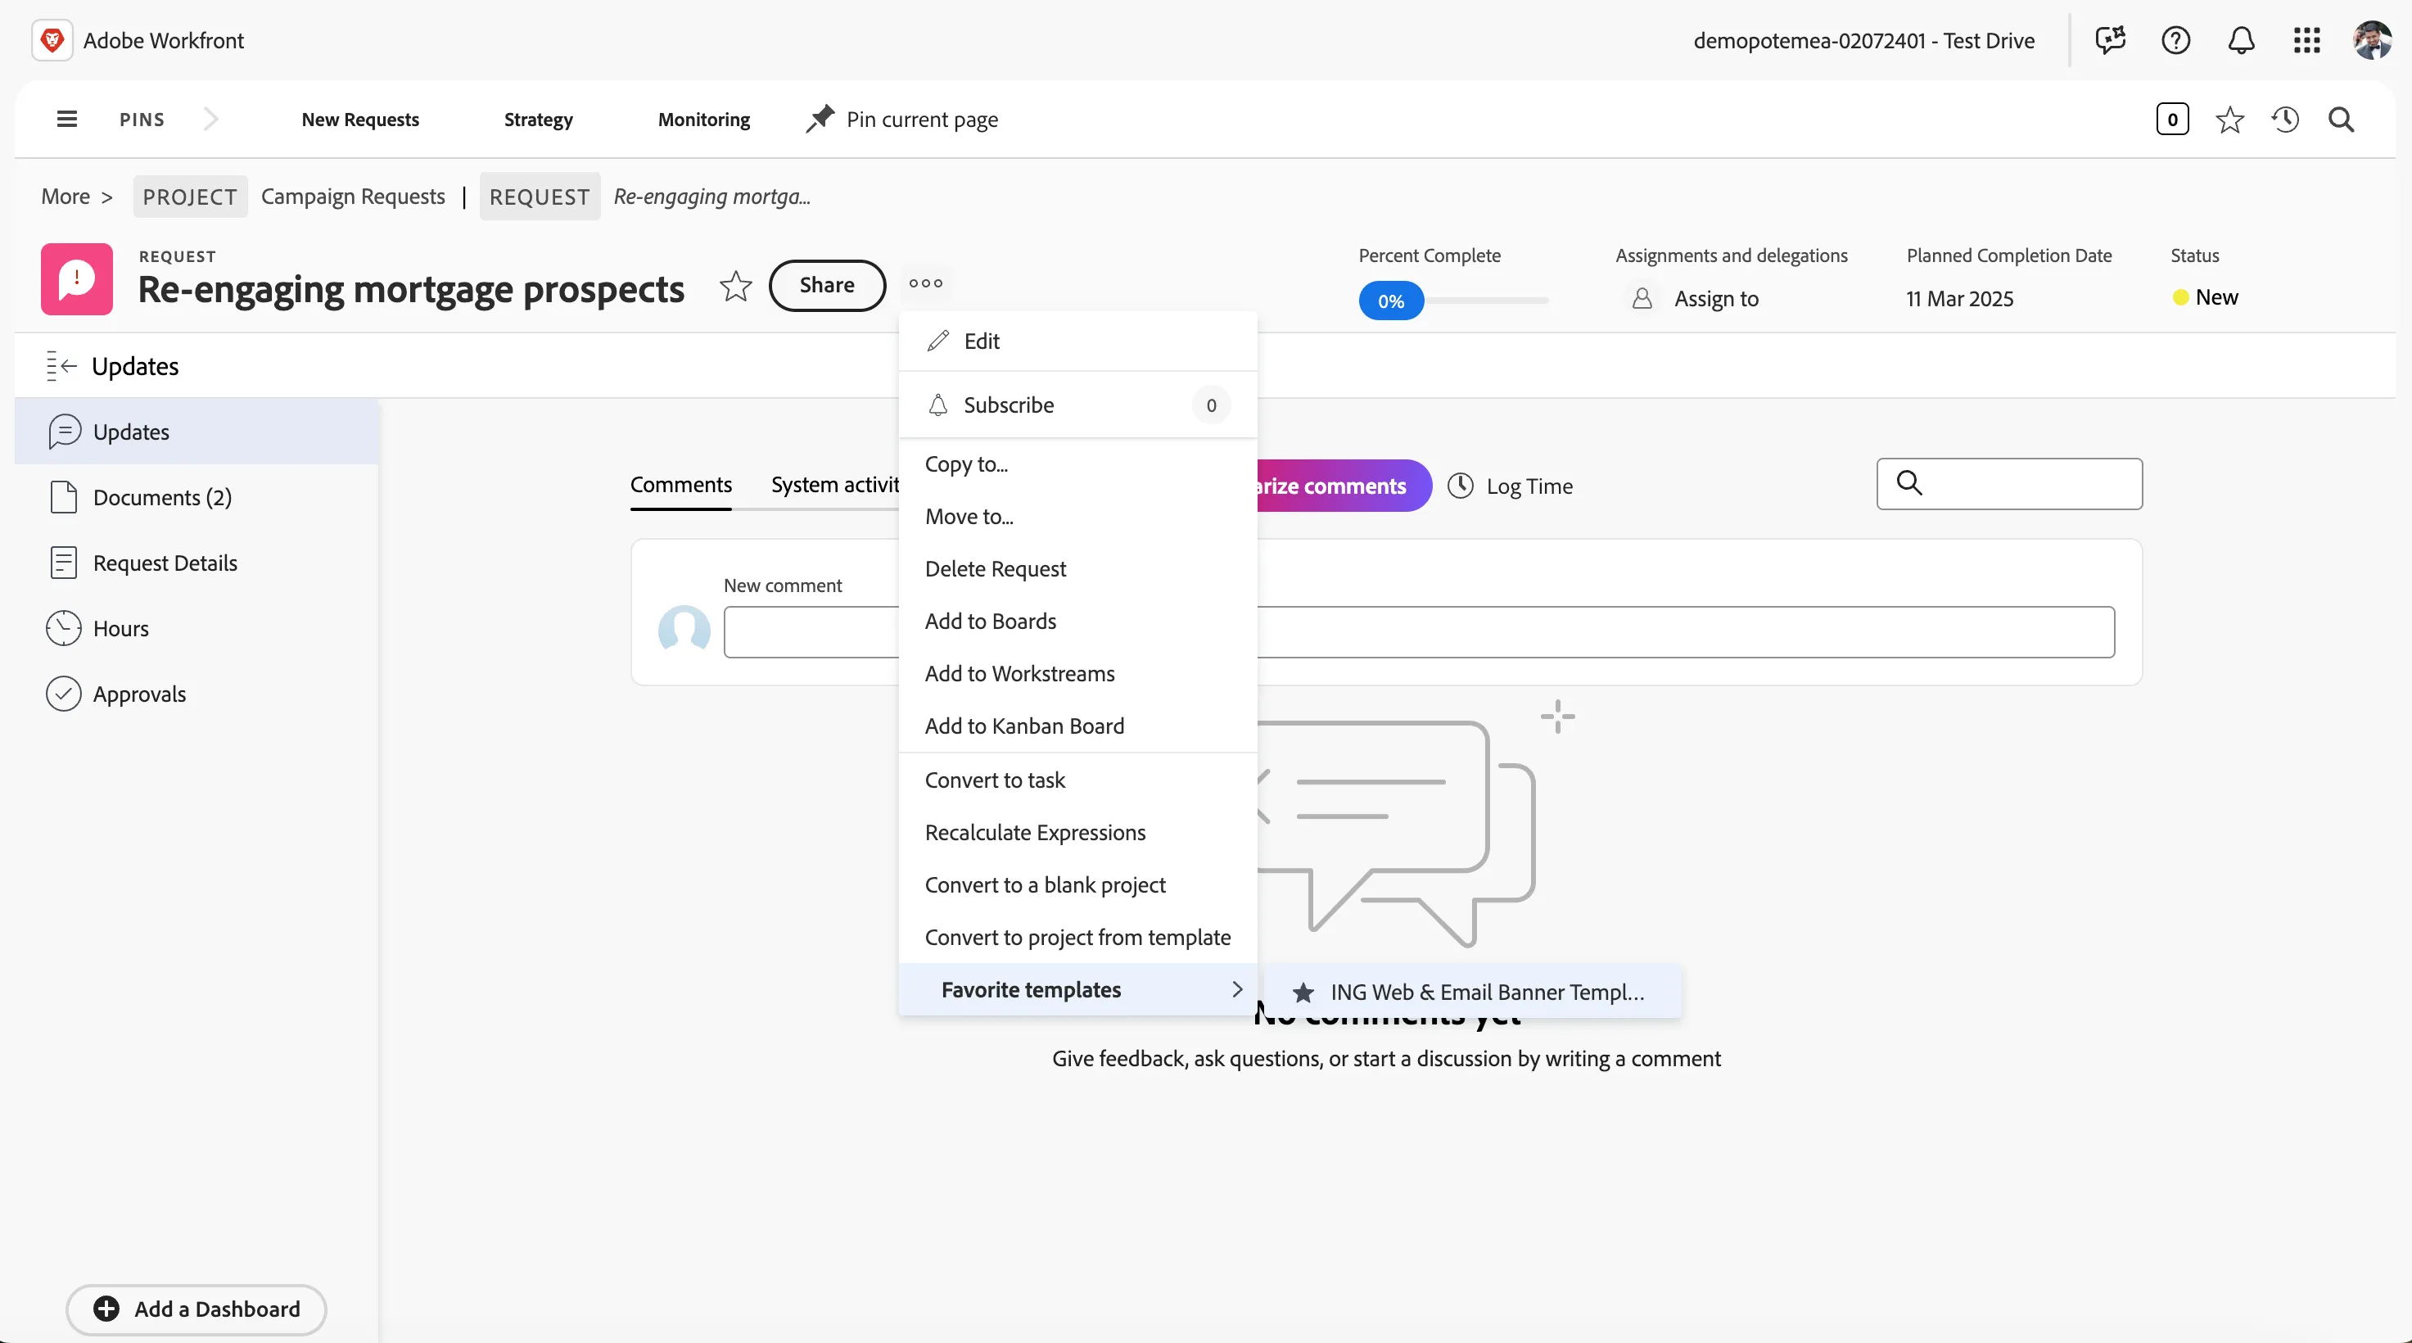Screen dimensions: 2412x1343
Task: Select Copy to... option
Action: pos(1077,463)
